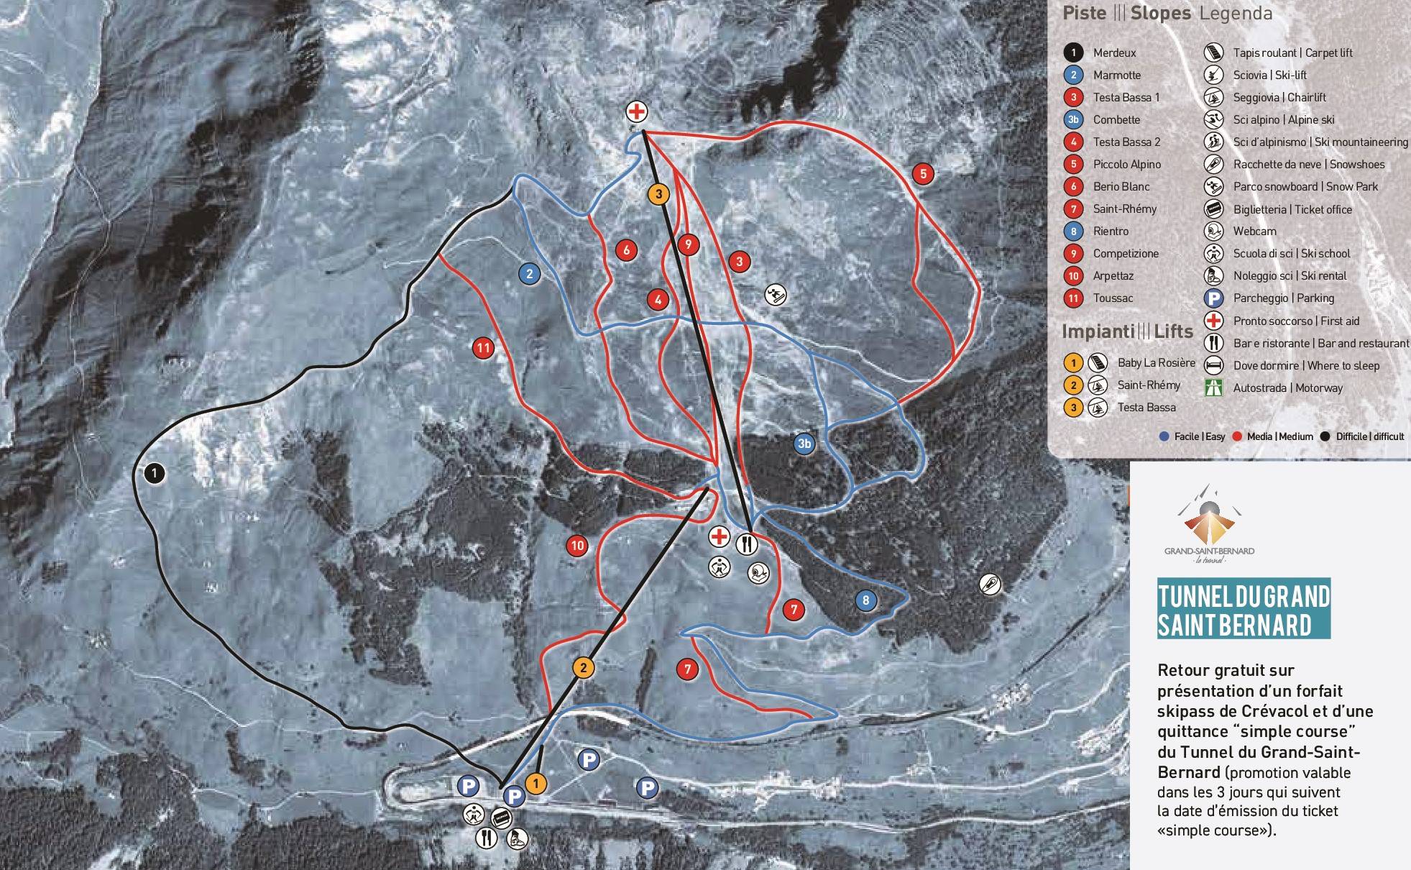Click the ticket office icon at the base area
Screen dimensions: 1411x870
tap(501, 818)
